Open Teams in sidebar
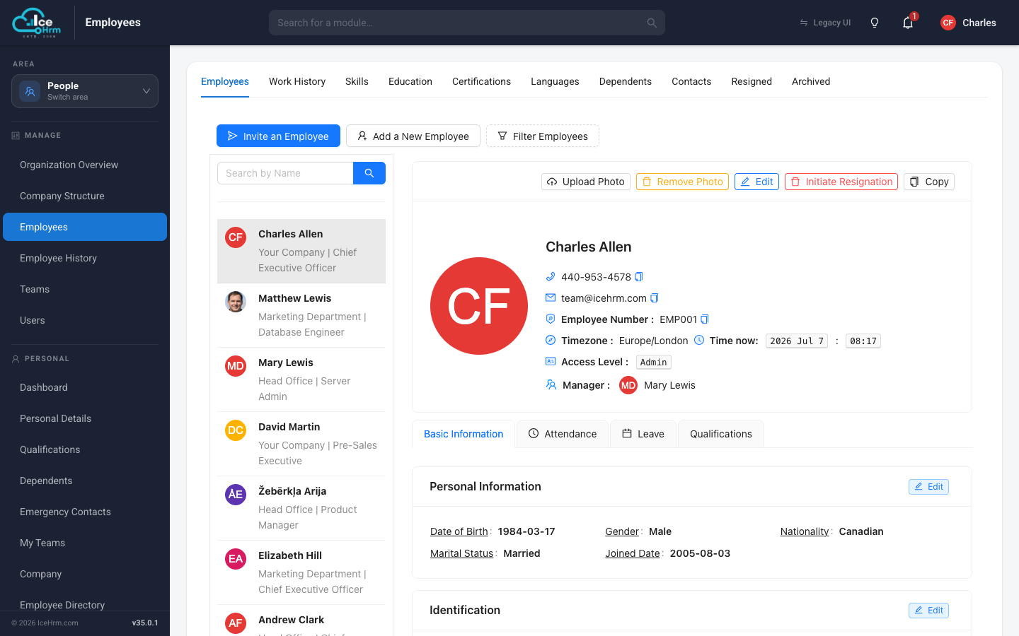This screenshot has height=636, width=1019. pos(85,289)
